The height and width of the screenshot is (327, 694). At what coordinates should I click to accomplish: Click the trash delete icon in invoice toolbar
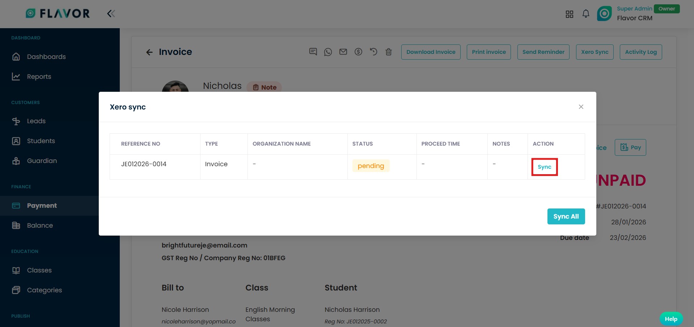coord(389,52)
